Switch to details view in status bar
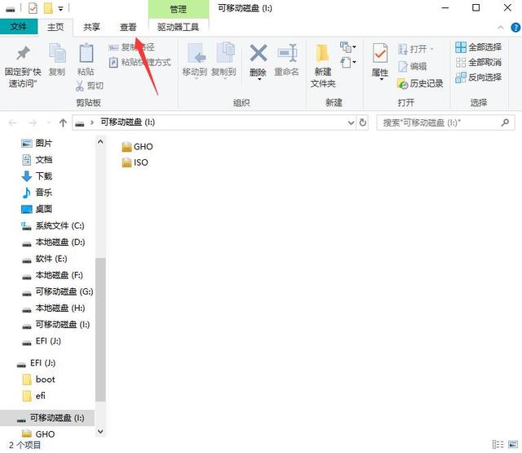 pyautogui.click(x=497, y=444)
